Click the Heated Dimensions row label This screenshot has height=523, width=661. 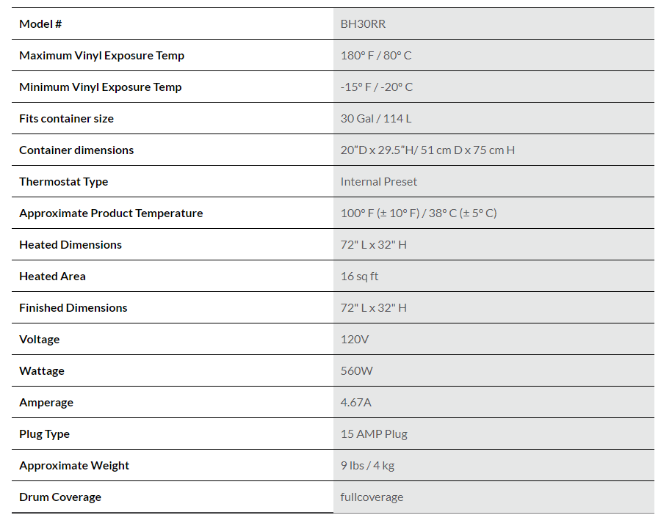[71, 245]
